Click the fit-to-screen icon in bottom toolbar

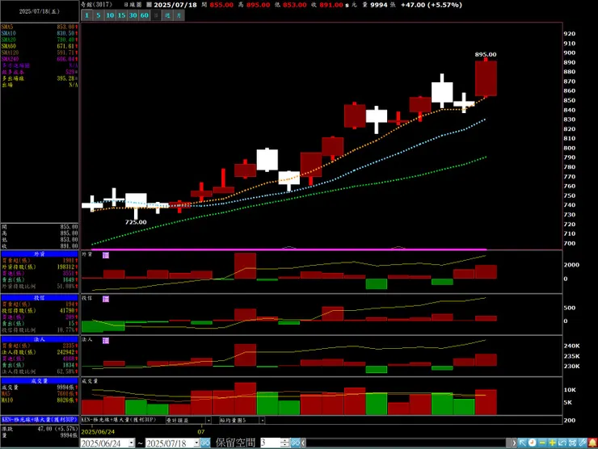click(572, 443)
